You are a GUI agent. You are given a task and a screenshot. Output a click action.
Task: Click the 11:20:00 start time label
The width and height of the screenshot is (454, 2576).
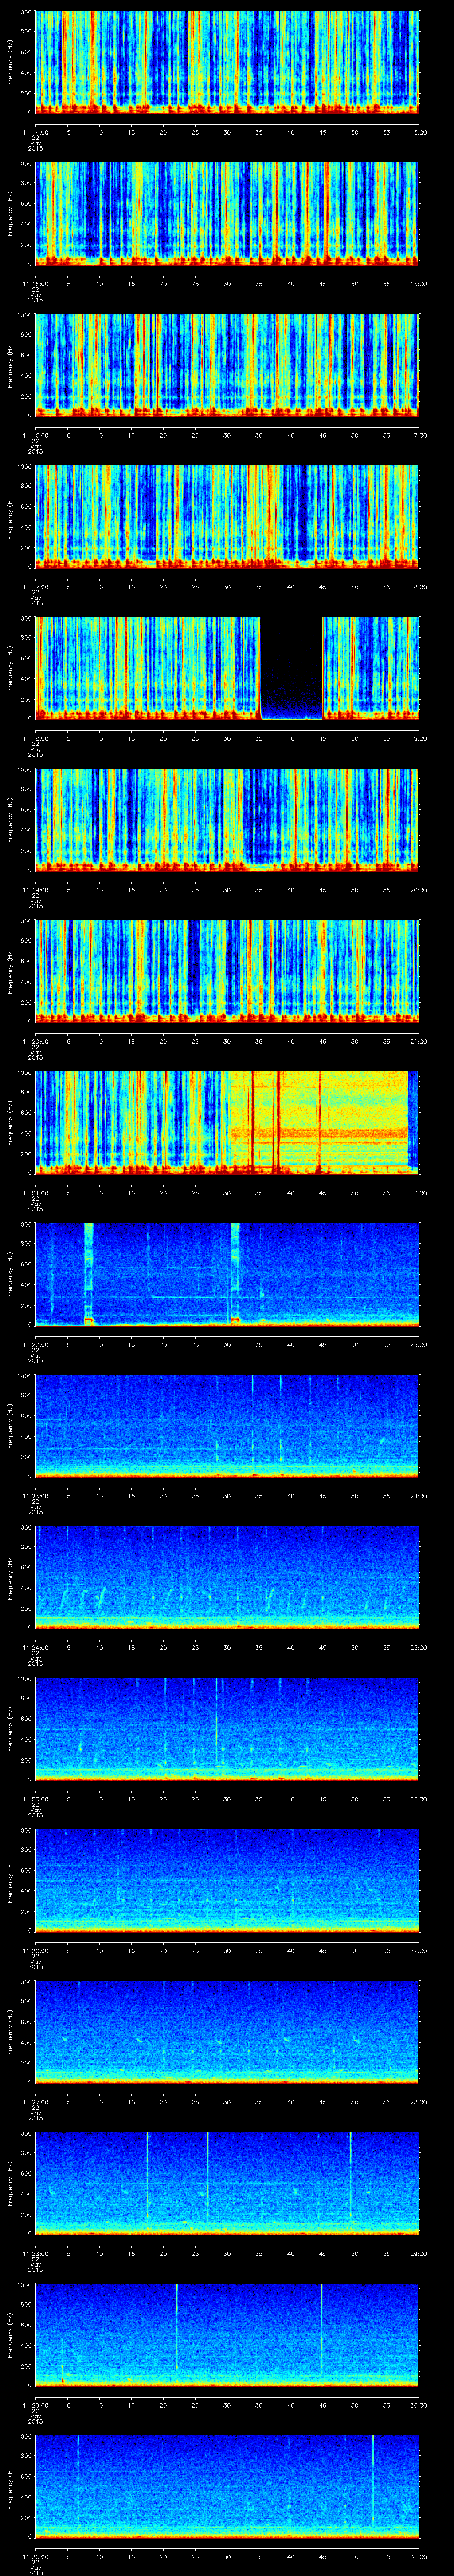(x=35, y=1041)
